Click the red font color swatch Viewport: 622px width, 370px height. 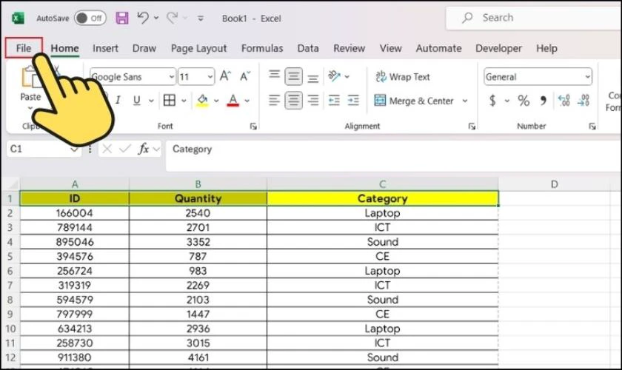[x=233, y=101]
